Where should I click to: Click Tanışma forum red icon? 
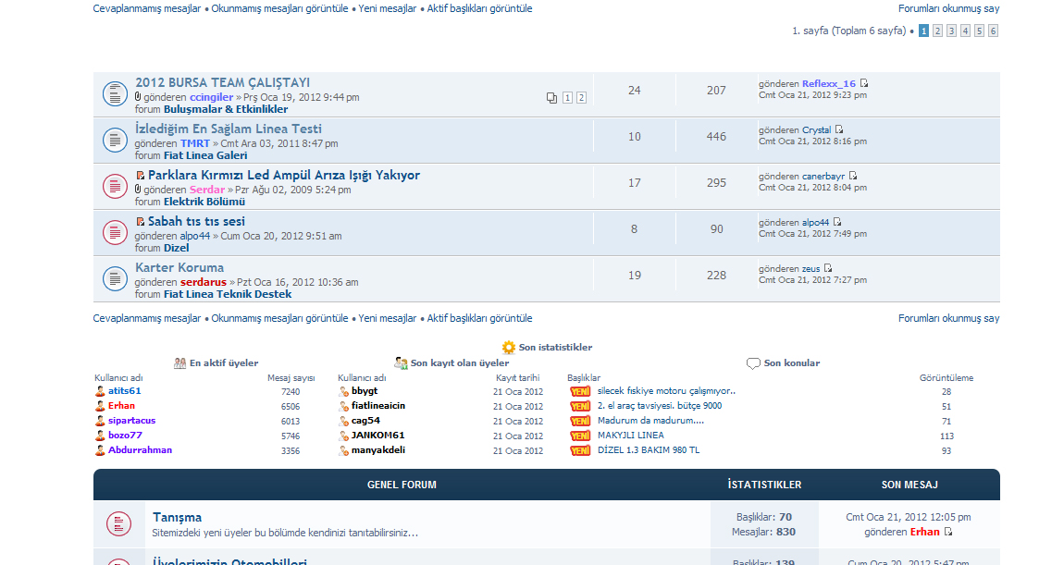(x=118, y=523)
